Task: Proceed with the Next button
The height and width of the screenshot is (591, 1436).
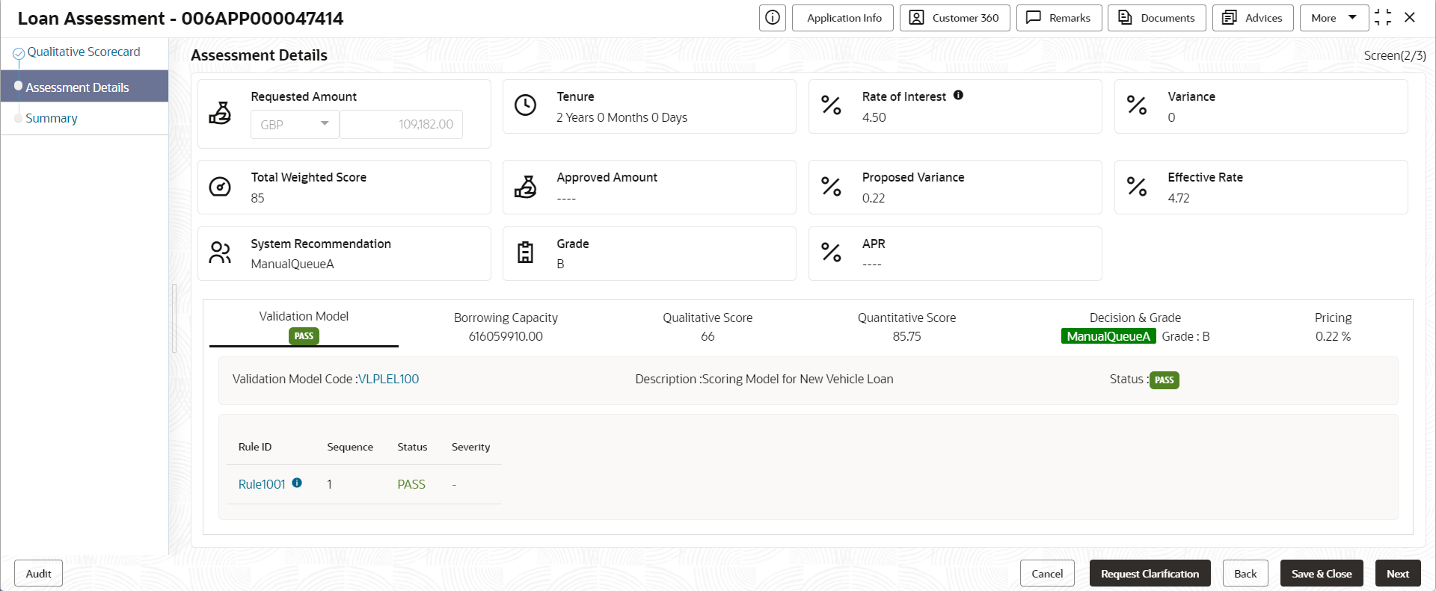Action: click(x=1398, y=574)
